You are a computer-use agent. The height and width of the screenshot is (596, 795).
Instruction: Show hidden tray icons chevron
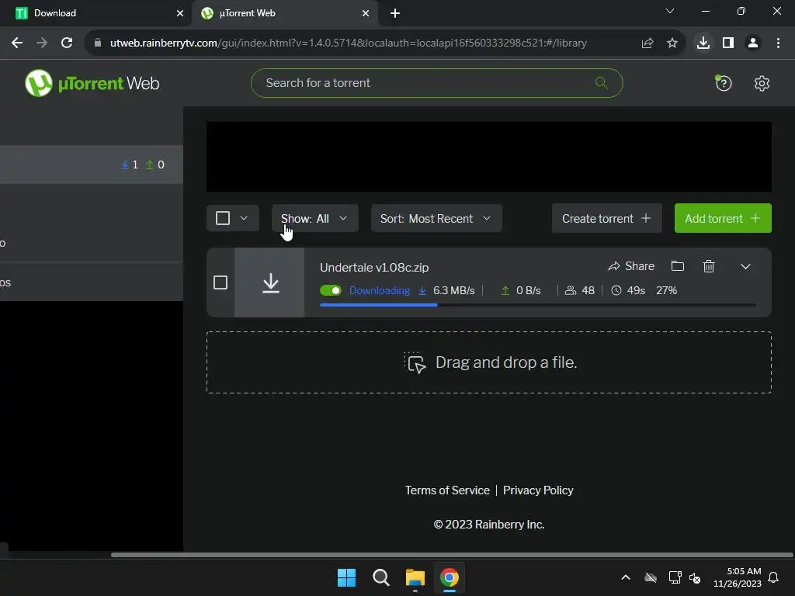626,577
